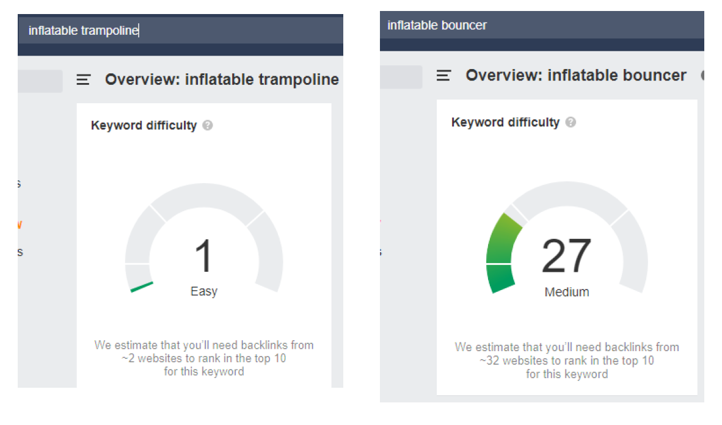Select the 'Overview: inflatable trampoline' heading
The image size is (722, 425).
tap(222, 79)
